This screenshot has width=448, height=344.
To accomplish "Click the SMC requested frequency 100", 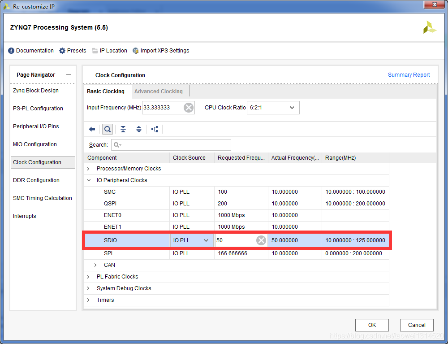I will (222, 192).
